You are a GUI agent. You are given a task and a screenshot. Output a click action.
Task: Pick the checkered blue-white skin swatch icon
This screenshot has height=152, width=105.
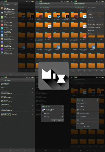click(44, 110)
